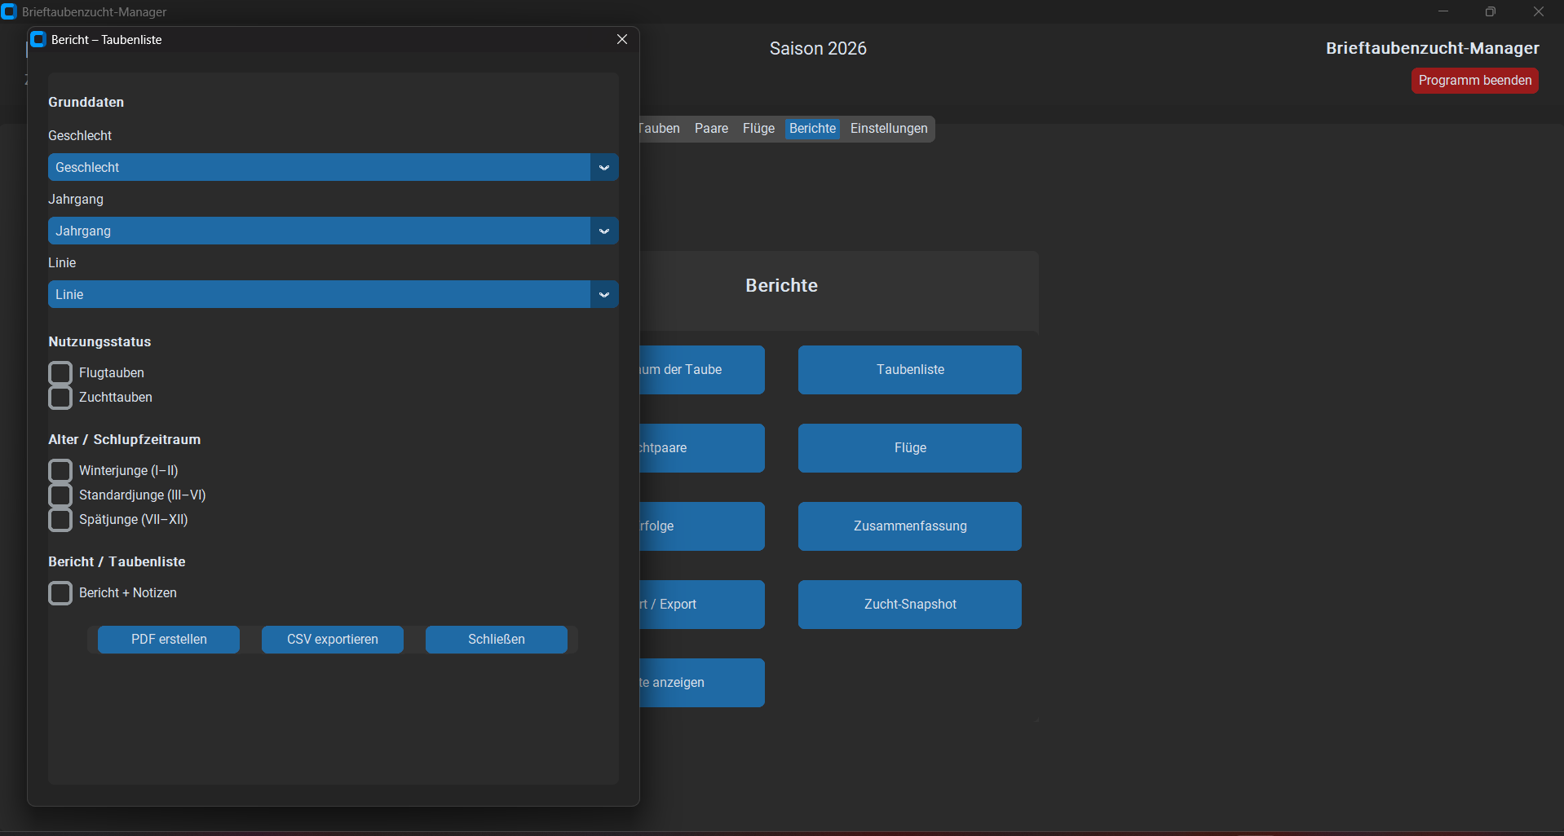
Task: Open the Jahrgang dropdown arrow
Action: (x=604, y=231)
